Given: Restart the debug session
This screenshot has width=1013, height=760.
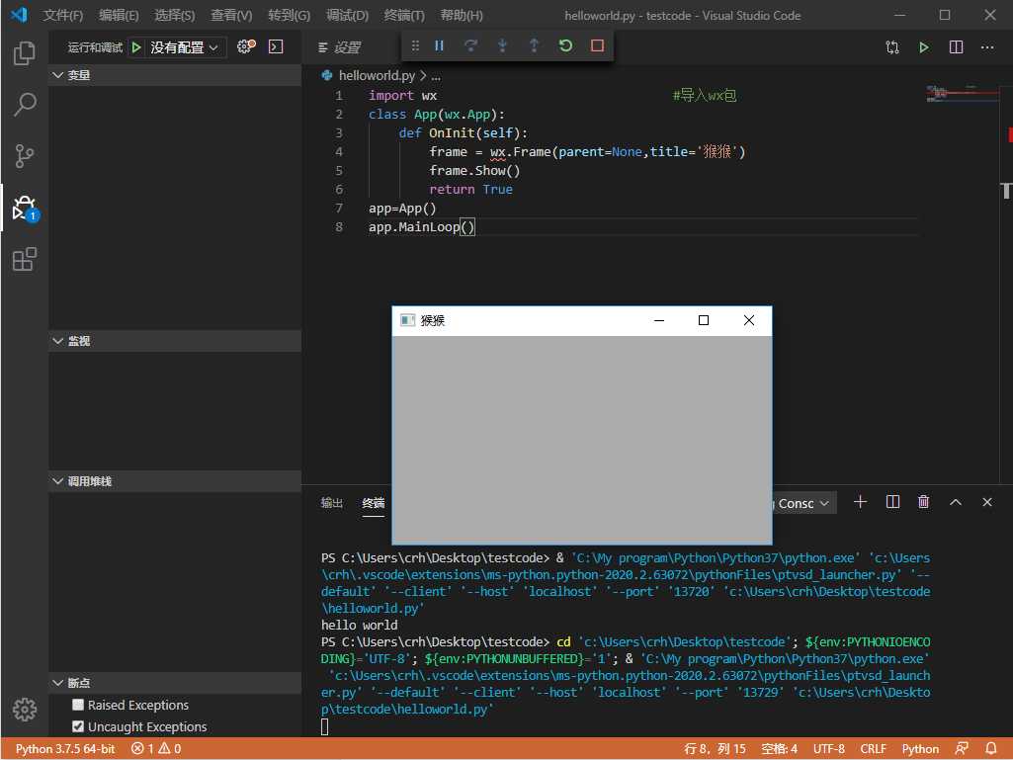Looking at the screenshot, I should (x=566, y=45).
